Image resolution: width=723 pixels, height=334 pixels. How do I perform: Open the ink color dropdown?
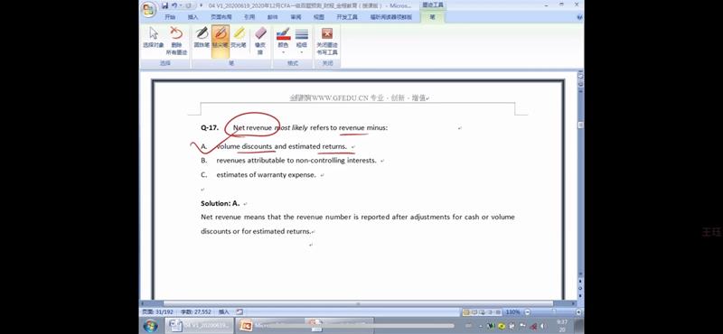coord(283,41)
